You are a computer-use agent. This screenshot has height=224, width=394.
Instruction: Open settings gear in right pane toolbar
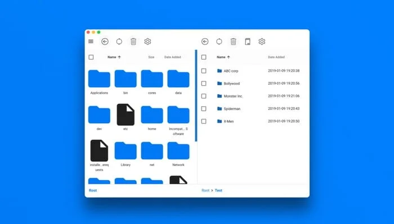point(262,42)
